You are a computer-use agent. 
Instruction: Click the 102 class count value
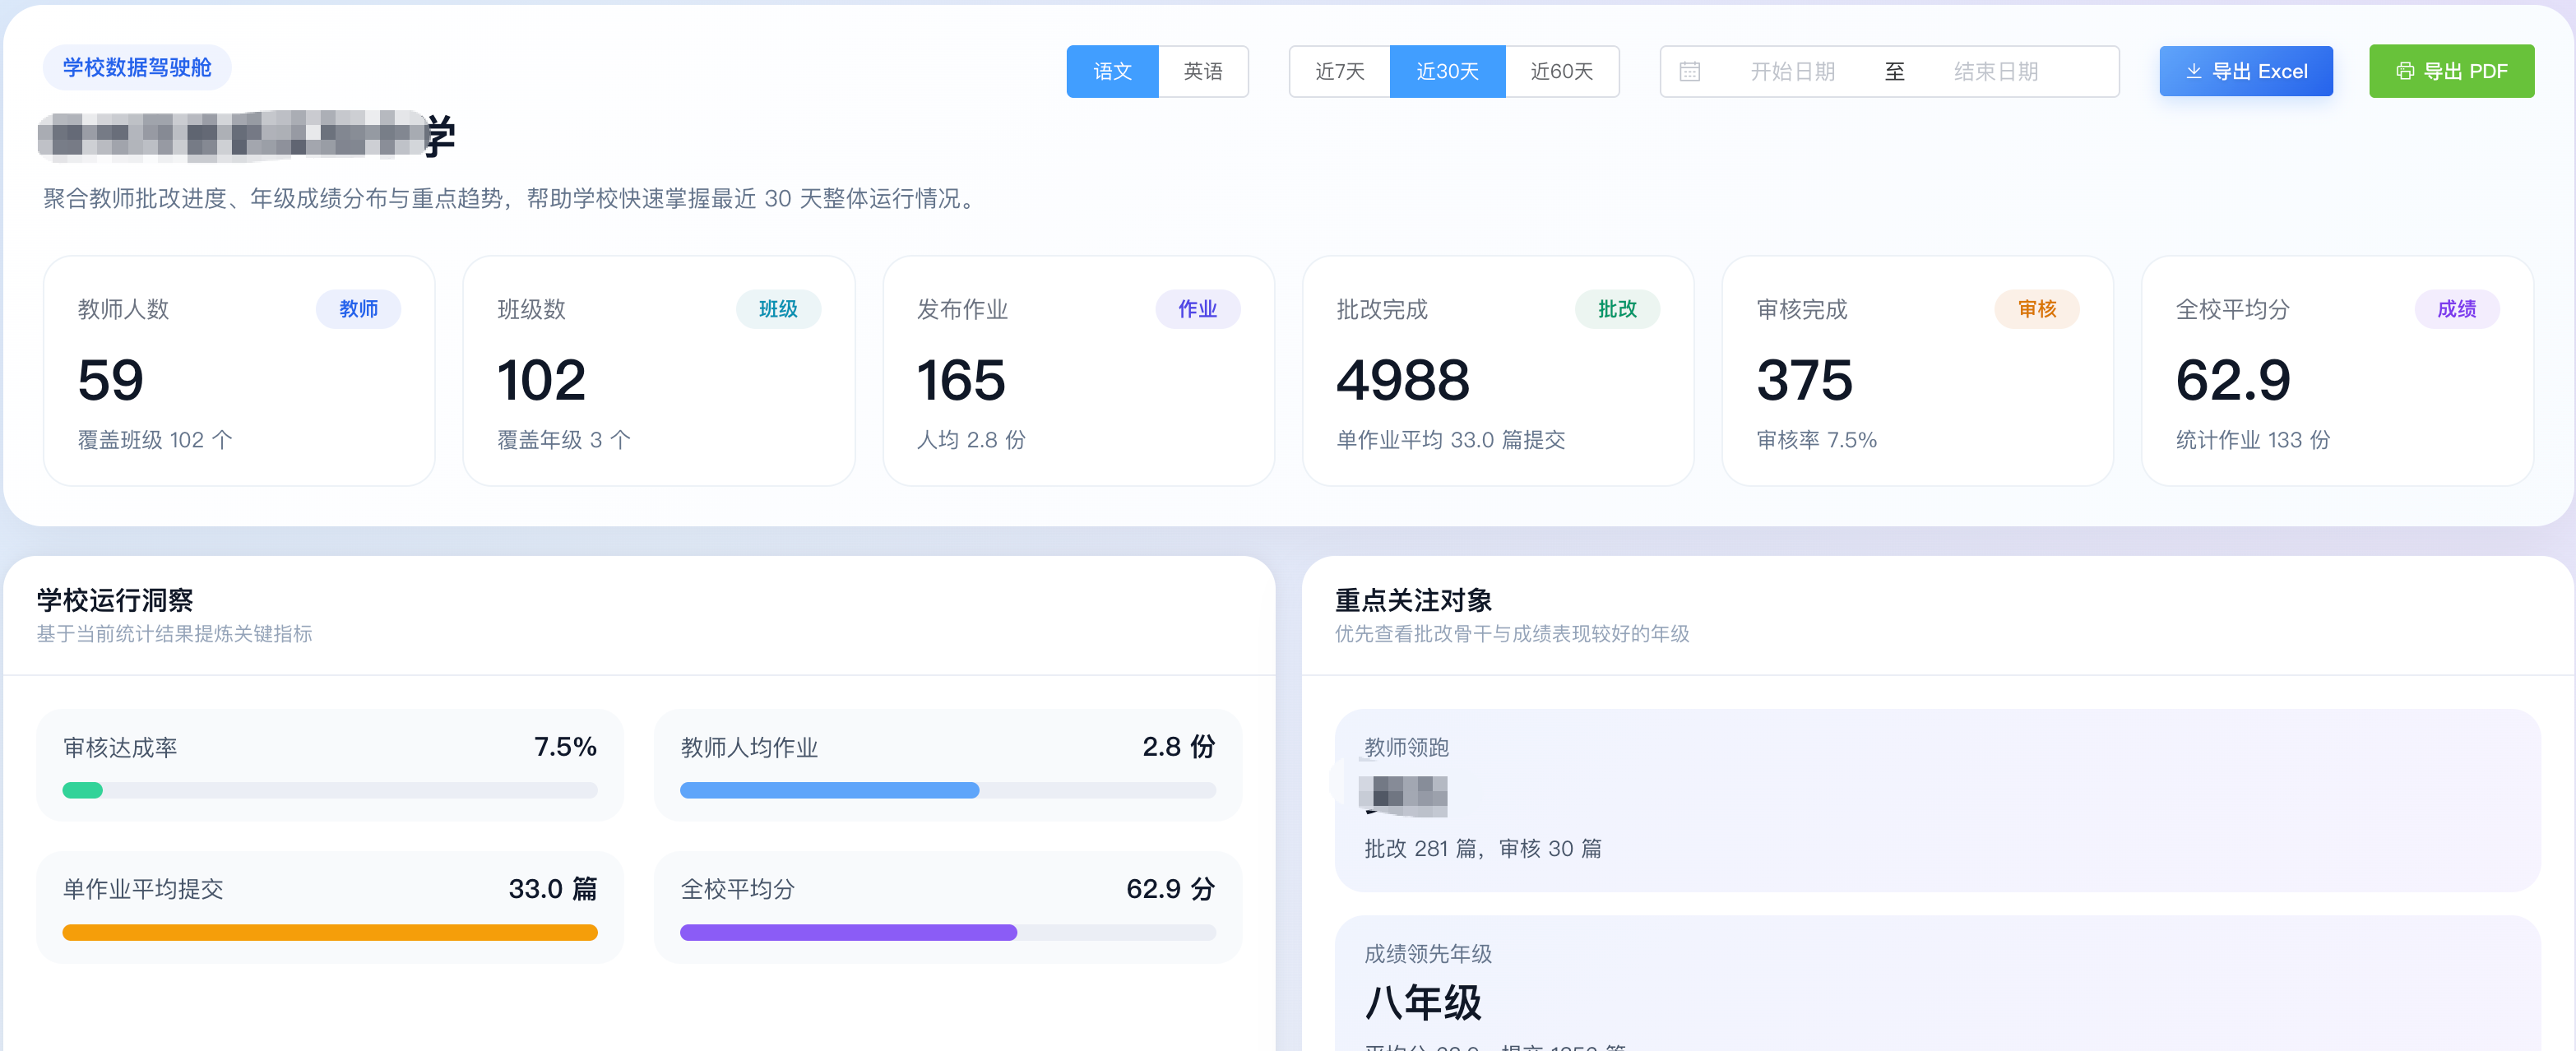[x=541, y=380]
